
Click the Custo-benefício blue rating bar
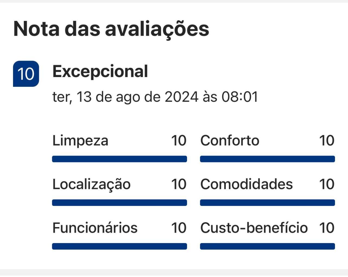tap(268, 246)
